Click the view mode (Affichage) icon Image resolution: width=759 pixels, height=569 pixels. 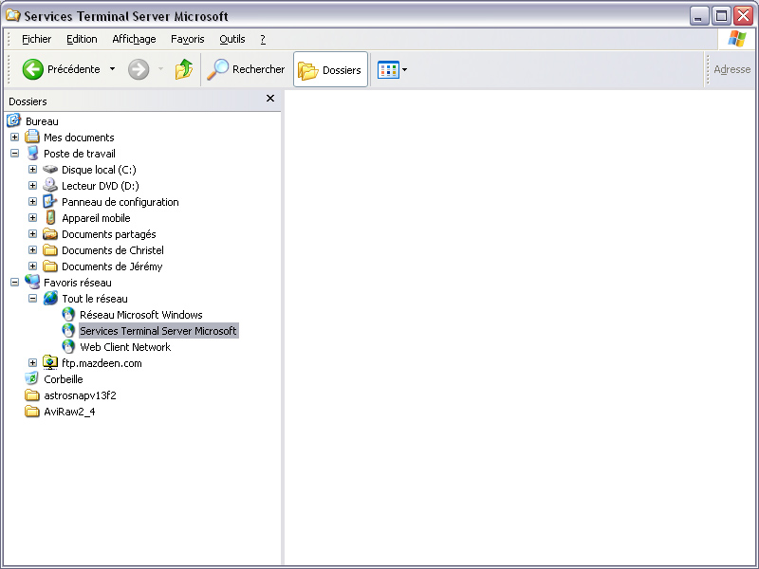pyautogui.click(x=388, y=69)
